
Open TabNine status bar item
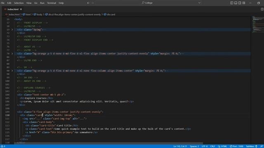tap(252, 146)
